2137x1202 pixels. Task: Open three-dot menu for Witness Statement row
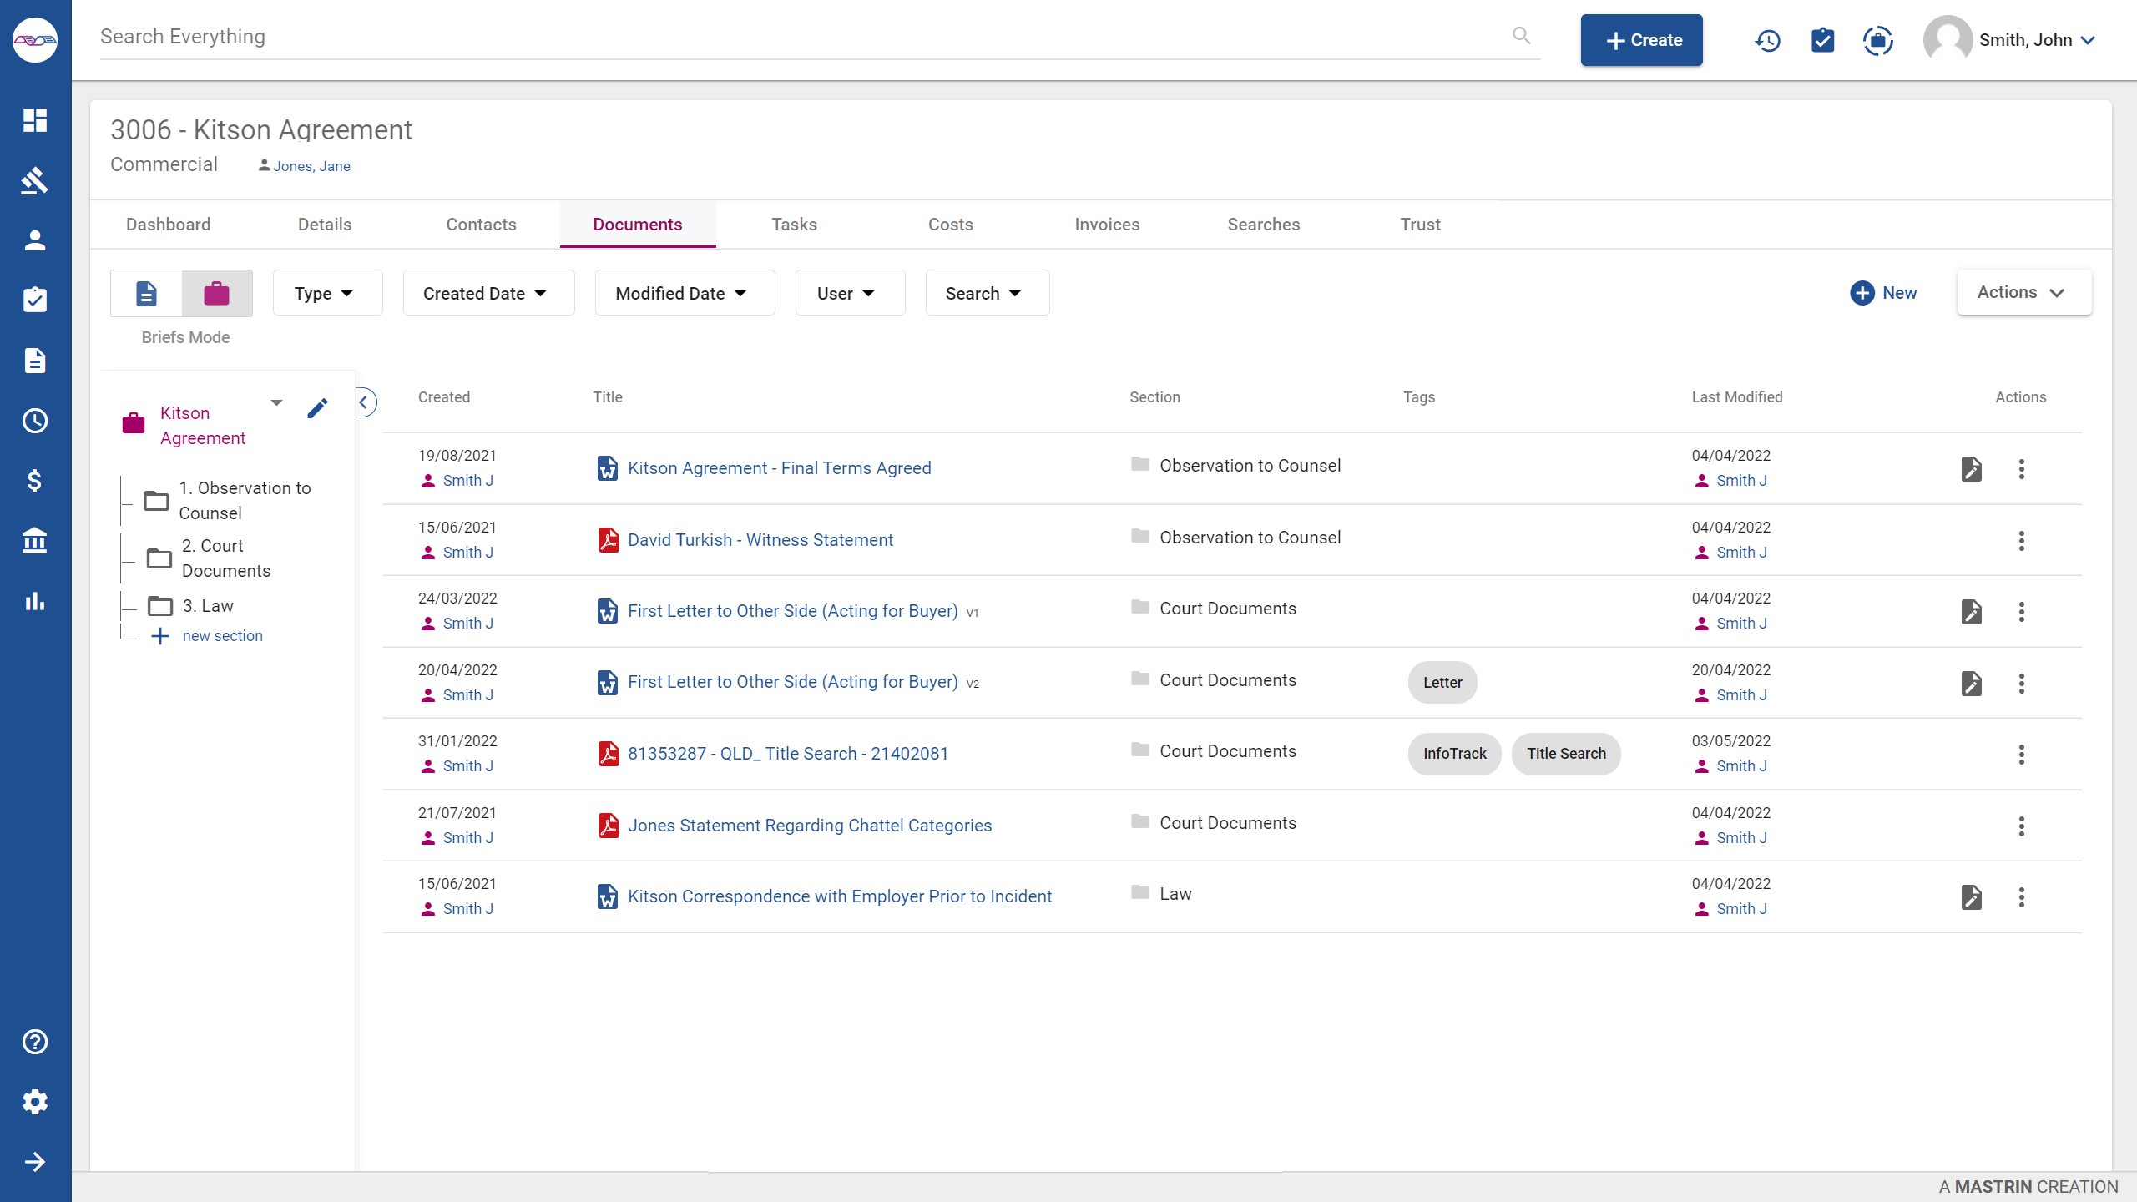tap(2021, 541)
